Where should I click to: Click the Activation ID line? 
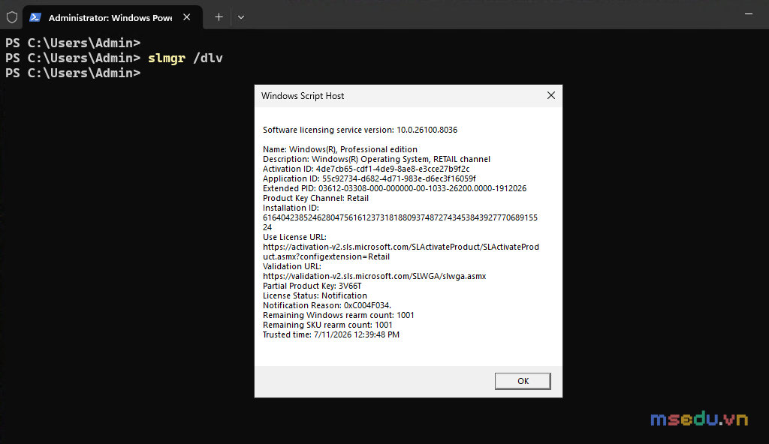pyautogui.click(x=366, y=169)
